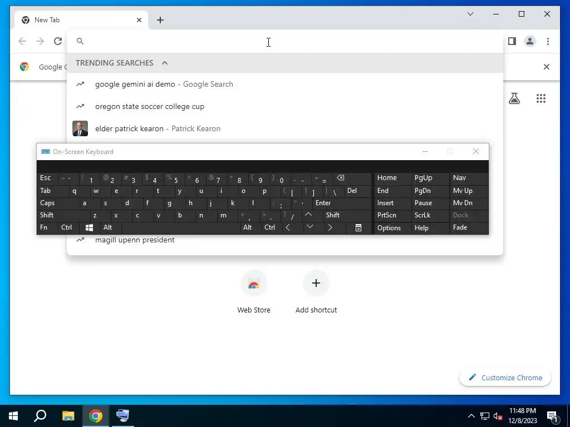Toggle the left Shift key
Screen dimensions: 570x427
pos(63,215)
